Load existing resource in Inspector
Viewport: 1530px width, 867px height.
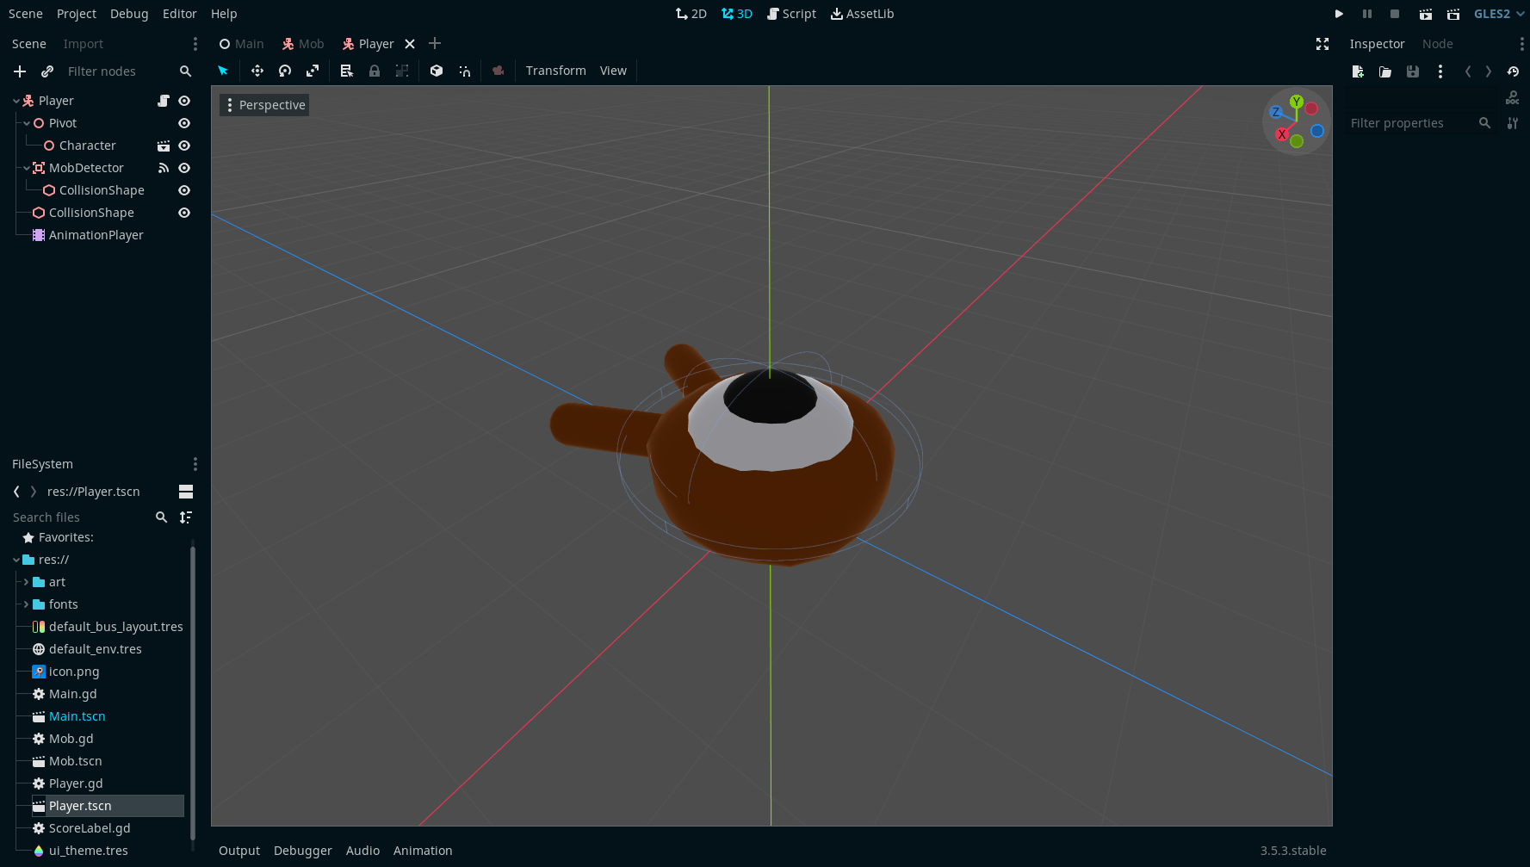click(1385, 71)
